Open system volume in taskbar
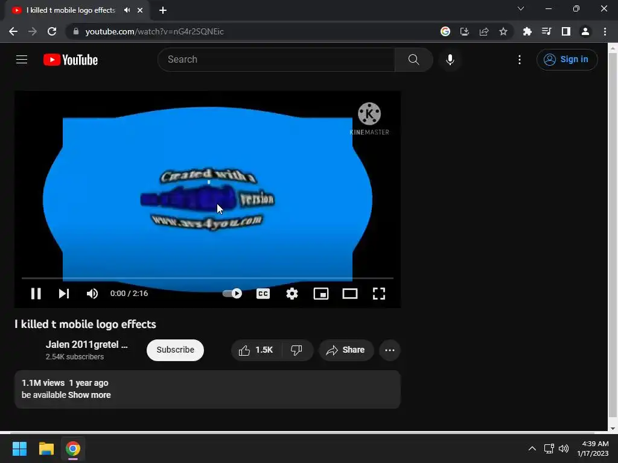This screenshot has width=618, height=463. coord(564,449)
